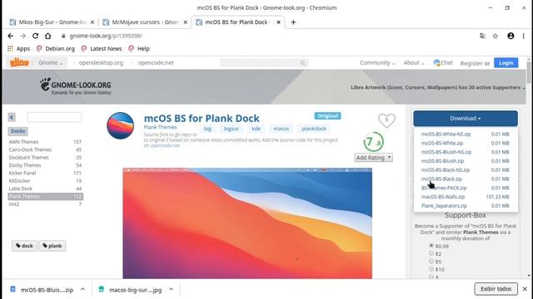Open Help bookmark
The image size is (533, 299).
tap(139, 48)
